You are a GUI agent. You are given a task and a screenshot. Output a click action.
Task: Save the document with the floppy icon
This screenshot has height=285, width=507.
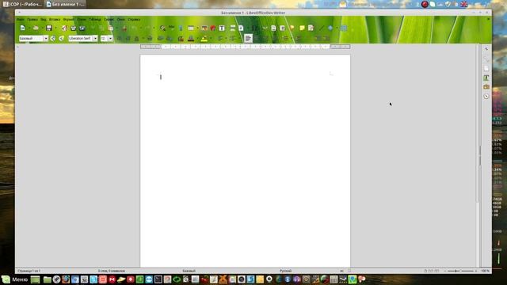pyautogui.click(x=49, y=28)
